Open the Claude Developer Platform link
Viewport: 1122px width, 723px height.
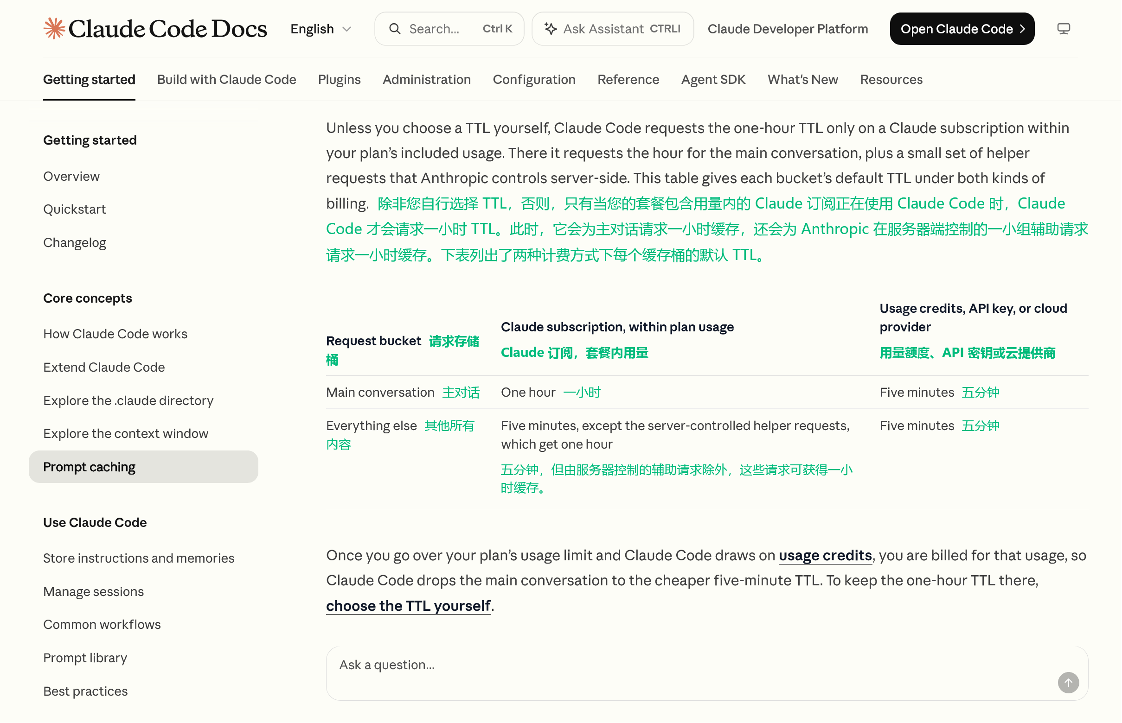point(788,29)
